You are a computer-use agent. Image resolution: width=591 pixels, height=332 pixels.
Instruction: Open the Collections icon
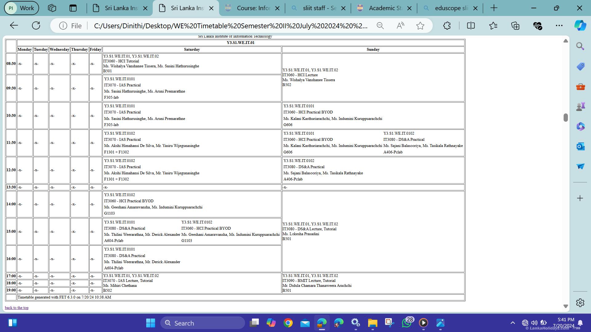tap(515, 26)
